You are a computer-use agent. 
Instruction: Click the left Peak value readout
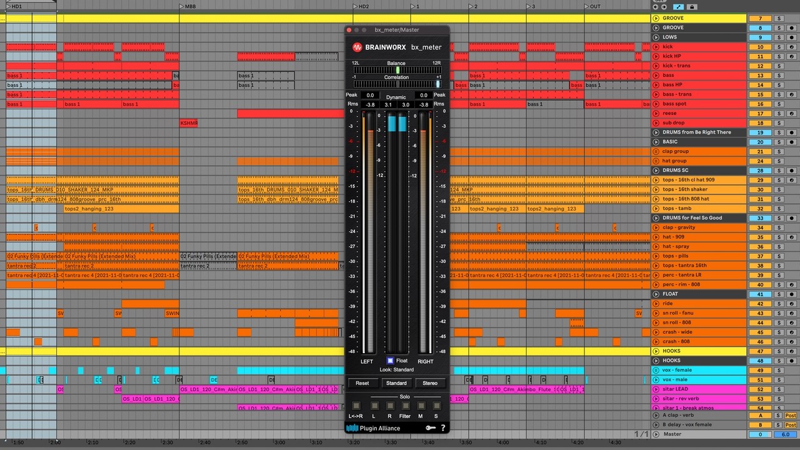tap(370, 95)
